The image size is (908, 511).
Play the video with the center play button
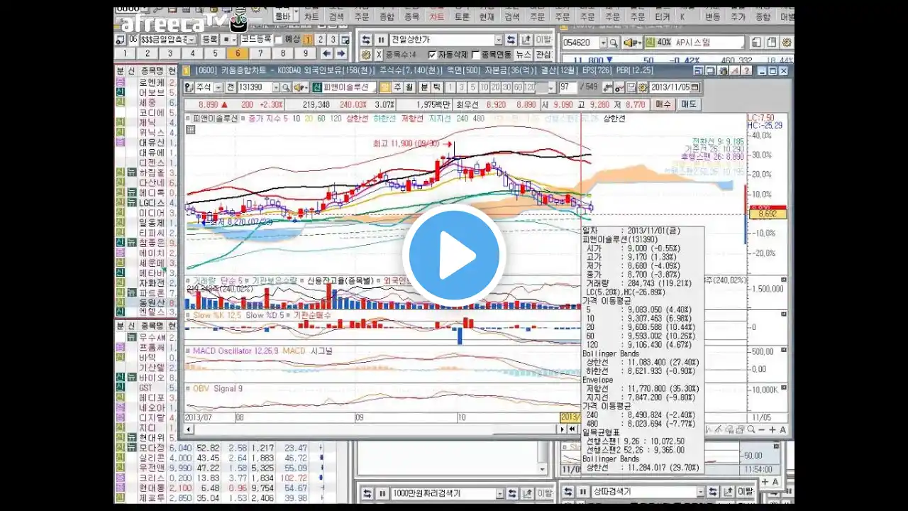pos(454,255)
